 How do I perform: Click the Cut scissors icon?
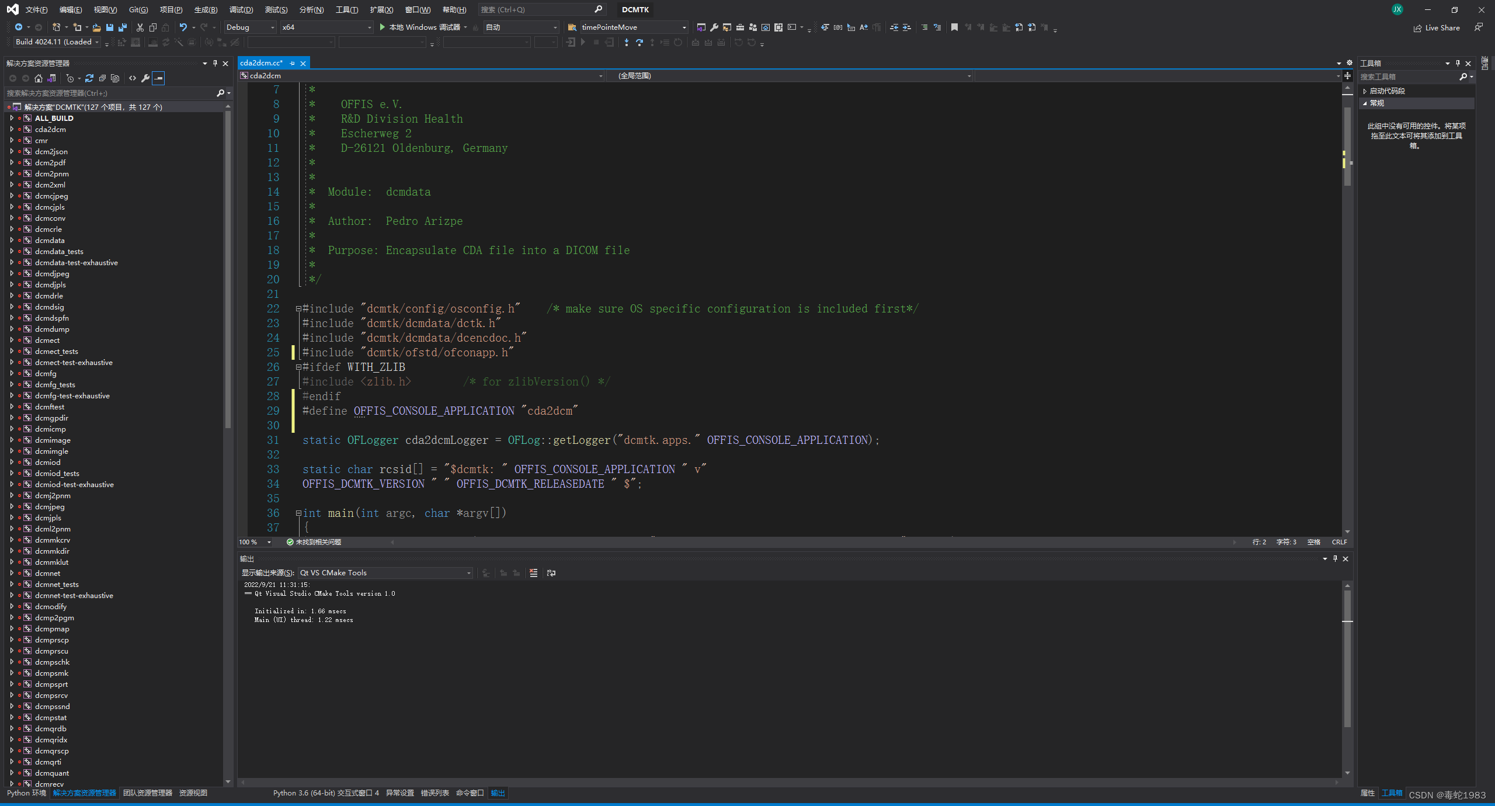pyautogui.click(x=140, y=27)
